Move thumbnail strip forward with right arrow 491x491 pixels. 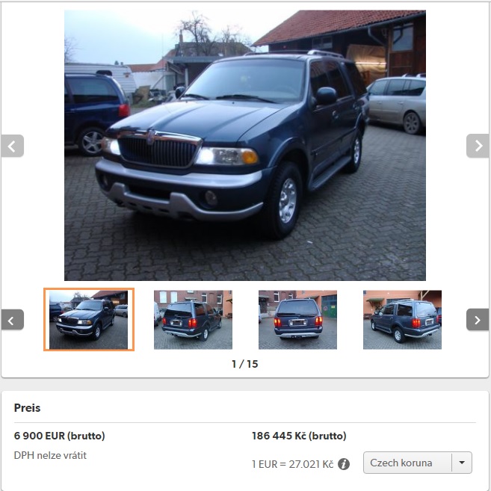[478, 320]
